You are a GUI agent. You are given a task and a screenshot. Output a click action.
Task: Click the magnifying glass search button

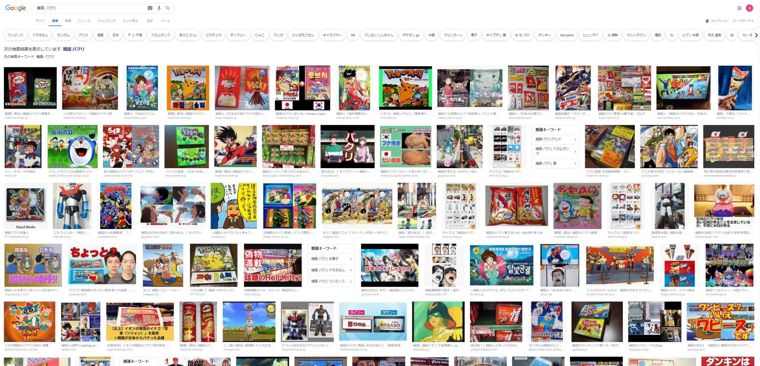(168, 8)
